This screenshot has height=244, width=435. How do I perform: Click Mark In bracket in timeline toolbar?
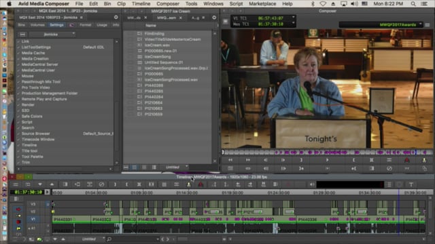pyautogui.click(x=115, y=184)
